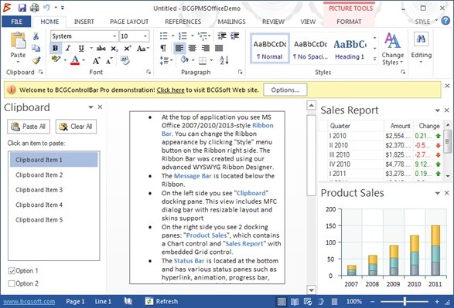The height and width of the screenshot is (308, 454).
Task: Adjust the zoom slider handle
Action: [x=405, y=302]
